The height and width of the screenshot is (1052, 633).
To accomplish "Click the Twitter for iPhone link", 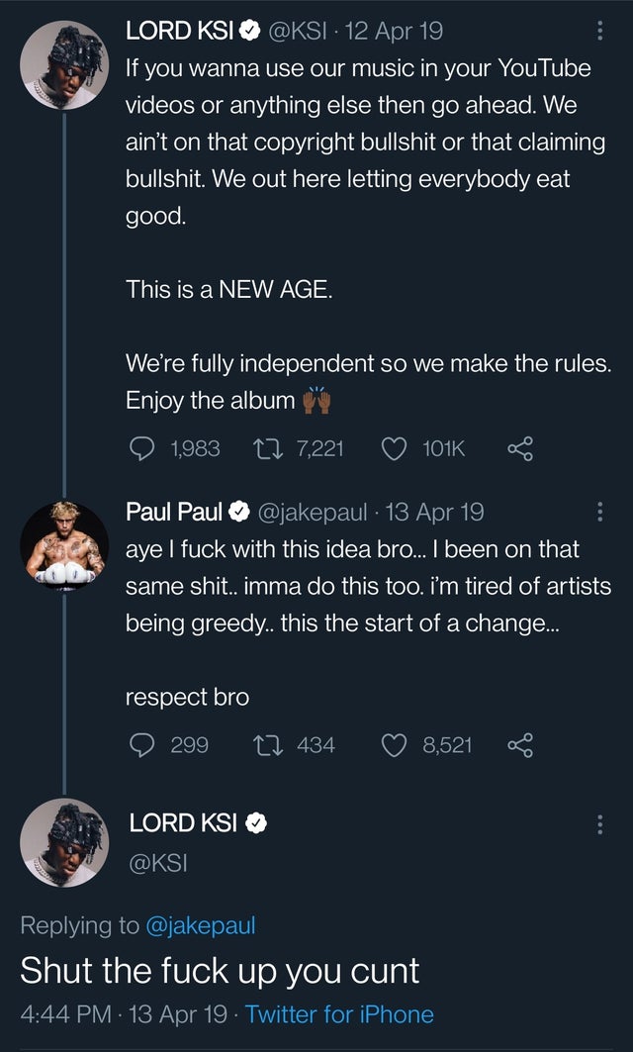I will pos(340,1014).
